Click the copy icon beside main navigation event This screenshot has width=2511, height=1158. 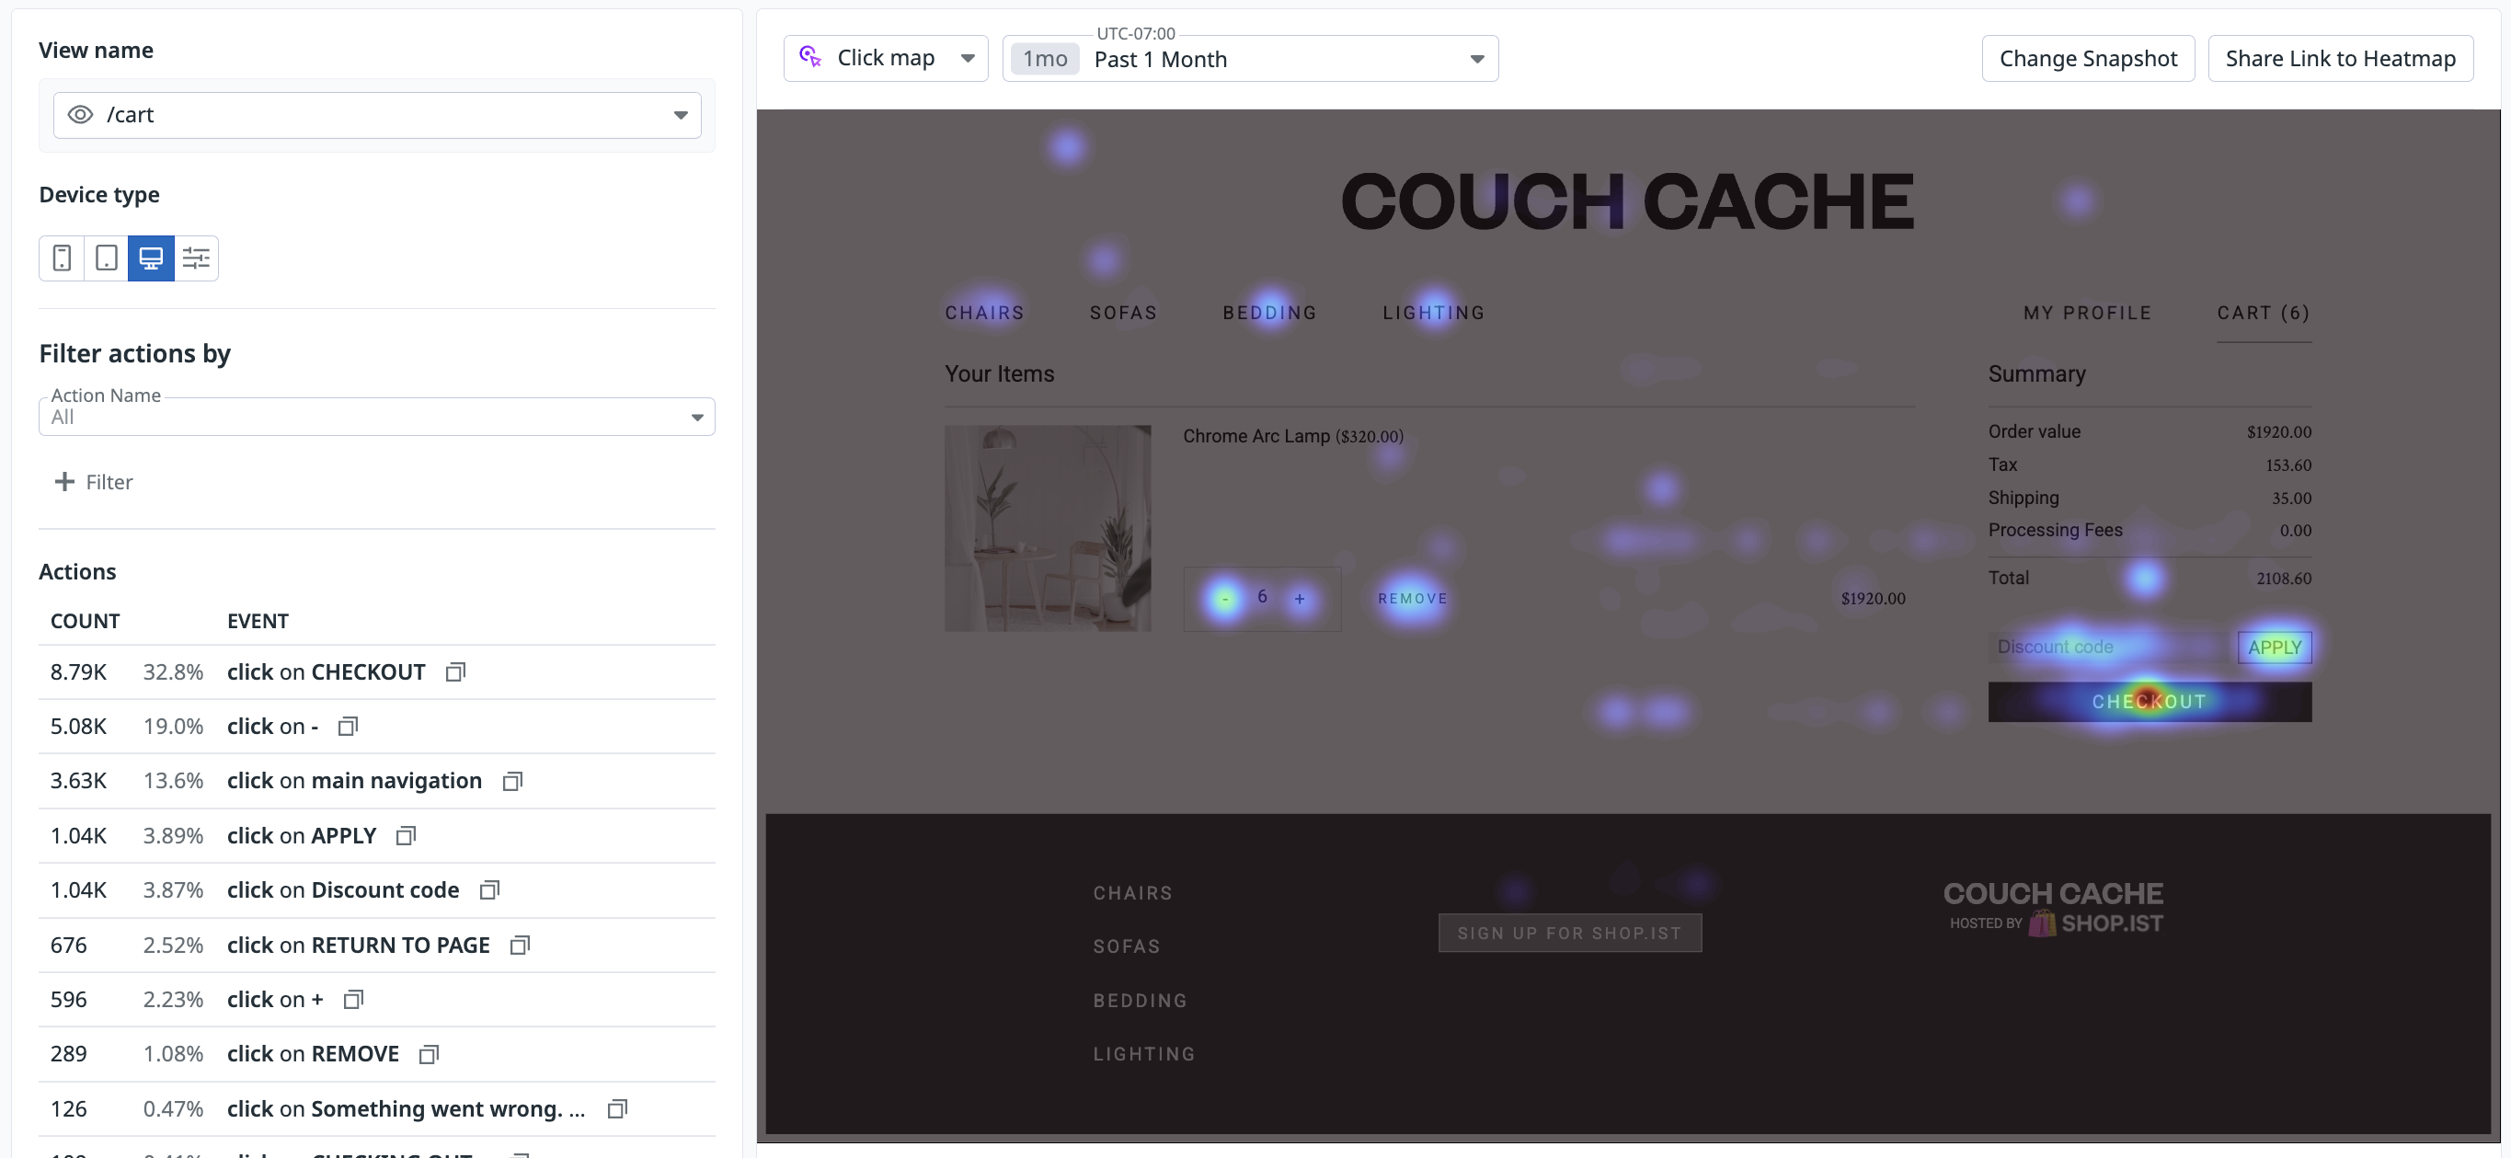[511, 781]
